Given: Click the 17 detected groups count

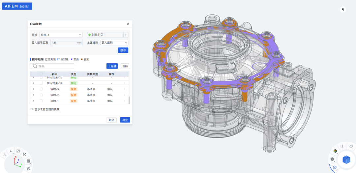Looking at the screenshot, I should [x=58, y=59].
